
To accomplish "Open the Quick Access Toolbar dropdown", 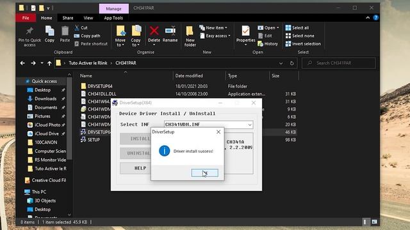I will click(x=49, y=8).
